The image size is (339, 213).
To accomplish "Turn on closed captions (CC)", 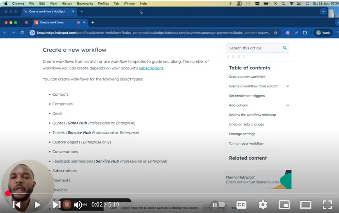I will click(241, 204).
